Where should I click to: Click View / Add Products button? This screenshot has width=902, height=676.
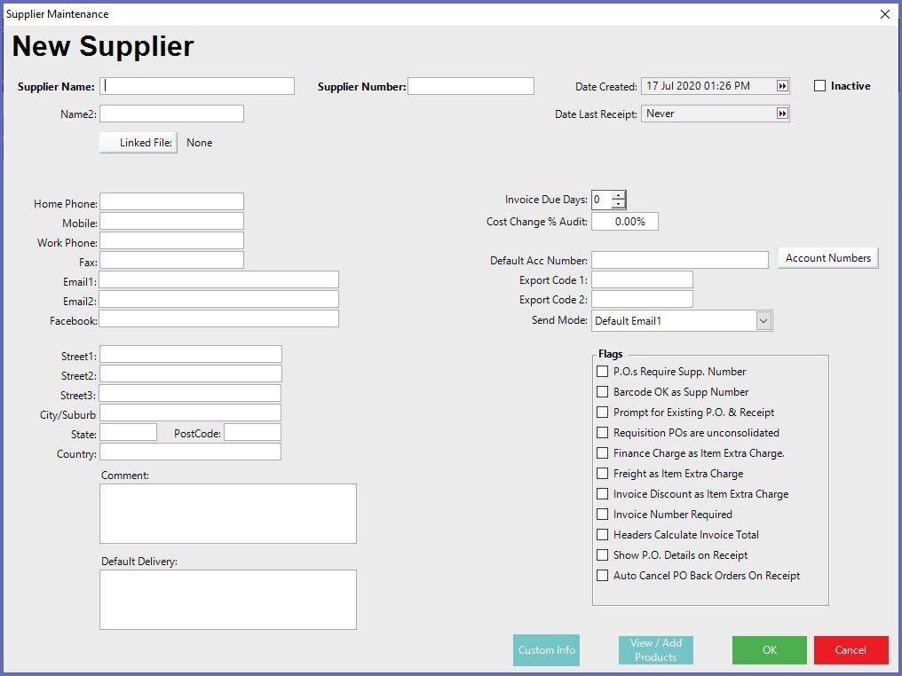click(x=655, y=650)
